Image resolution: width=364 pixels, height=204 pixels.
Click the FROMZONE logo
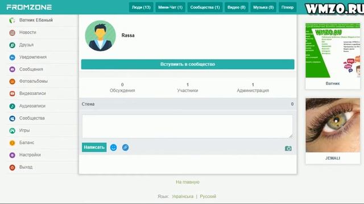coord(29,7)
